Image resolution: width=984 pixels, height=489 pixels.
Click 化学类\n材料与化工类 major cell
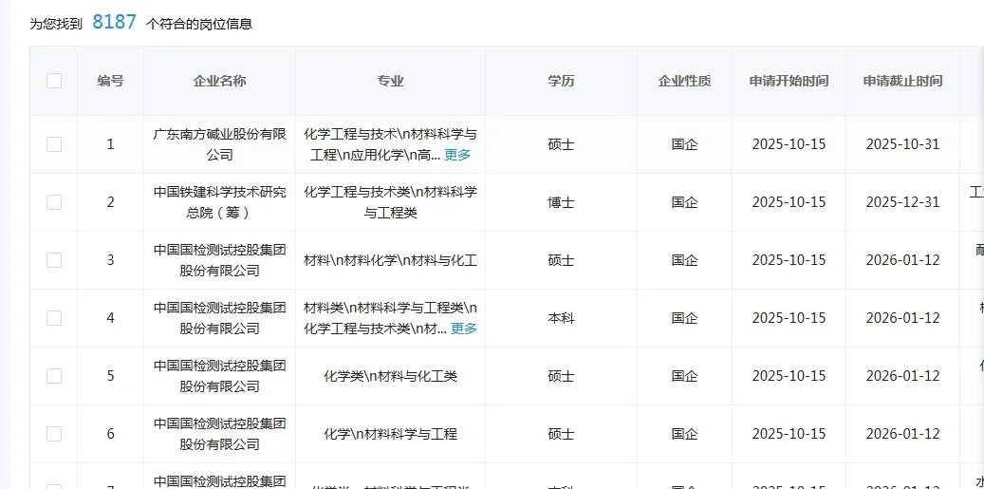point(390,375)
